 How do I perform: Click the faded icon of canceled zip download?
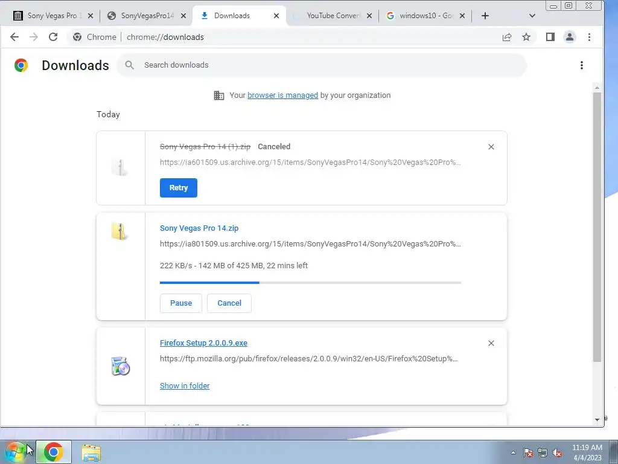coord(119,167)
